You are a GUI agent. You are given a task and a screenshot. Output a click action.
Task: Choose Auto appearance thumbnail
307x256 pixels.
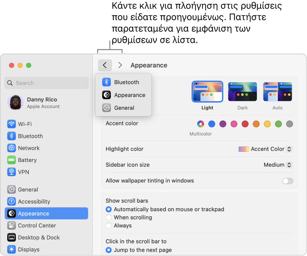tap(277, 92)
